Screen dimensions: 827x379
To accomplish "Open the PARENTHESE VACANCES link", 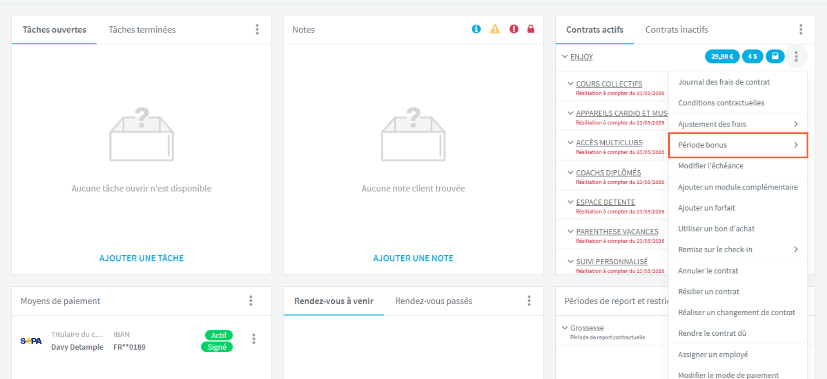I will click(617, 232).
